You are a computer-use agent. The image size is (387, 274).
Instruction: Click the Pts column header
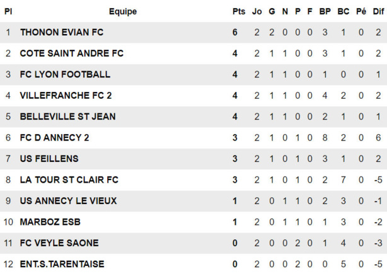(x=238, y=11)
